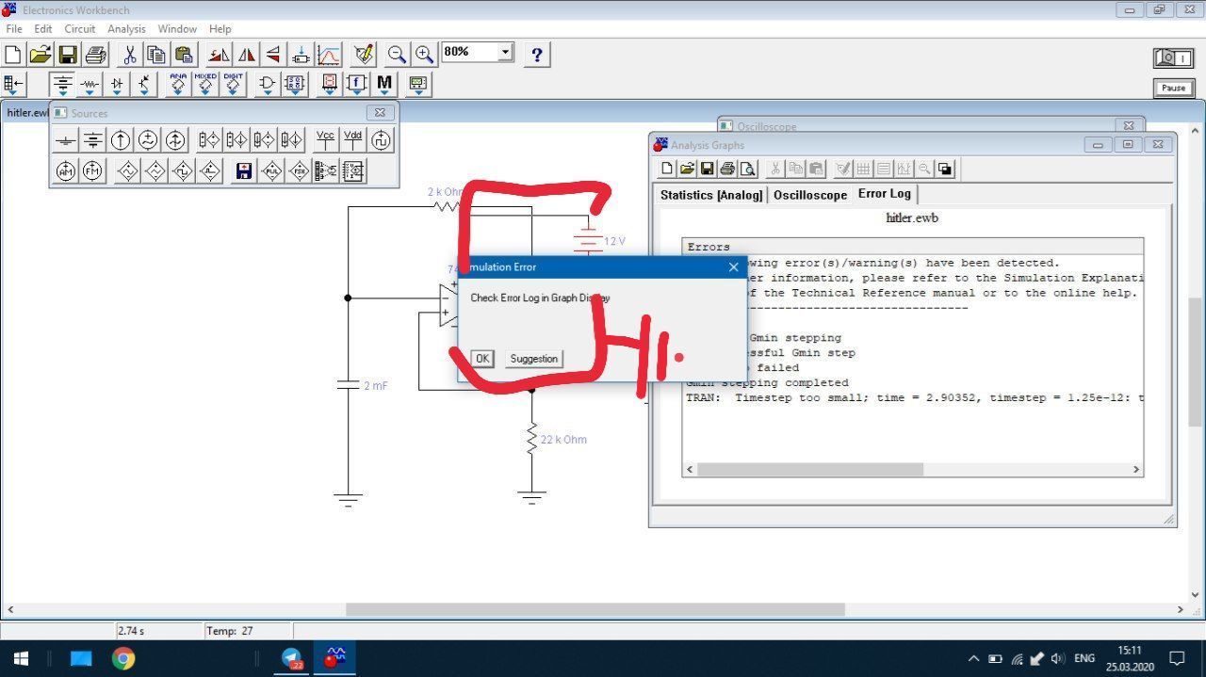Copy selection in the main toolbar
1206x677 pixels.
(x=156, y=55)
